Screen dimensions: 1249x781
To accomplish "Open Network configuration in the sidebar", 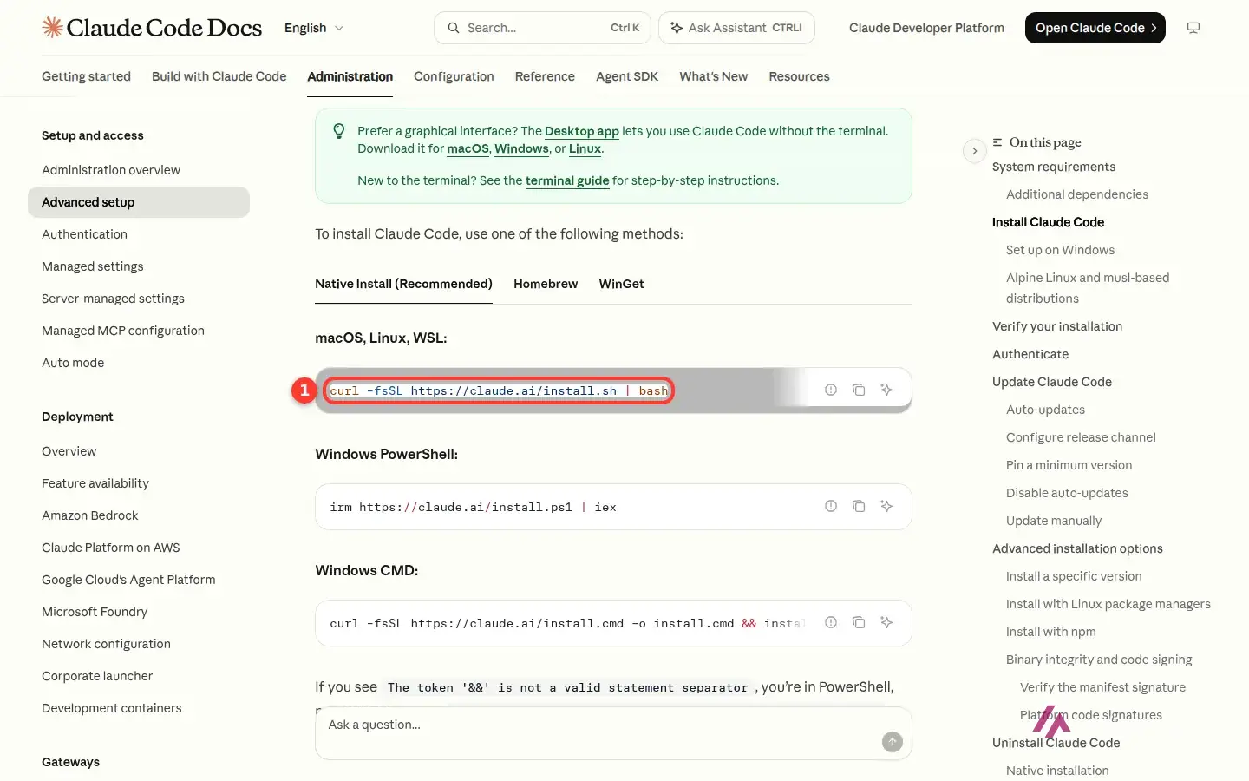I will [106, 644].
